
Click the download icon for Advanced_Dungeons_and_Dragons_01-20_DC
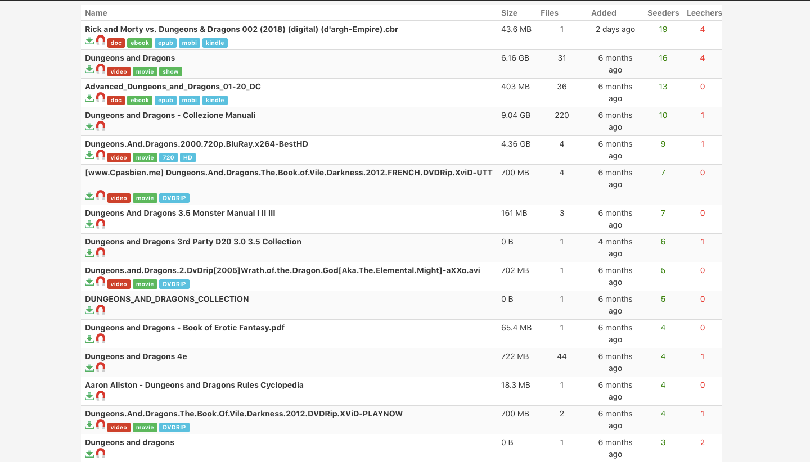click(x=89, y=98)
